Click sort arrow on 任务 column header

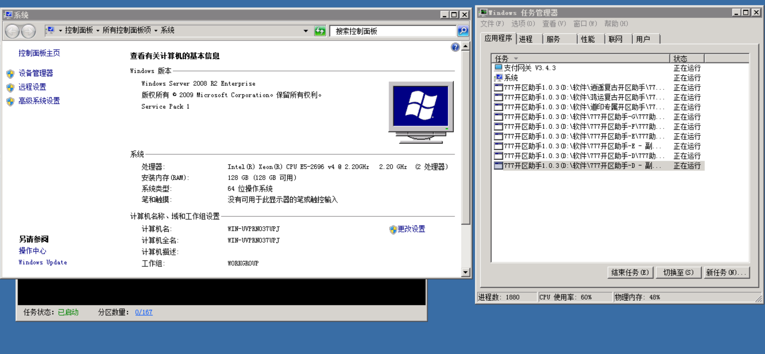(x=516, y=59)
